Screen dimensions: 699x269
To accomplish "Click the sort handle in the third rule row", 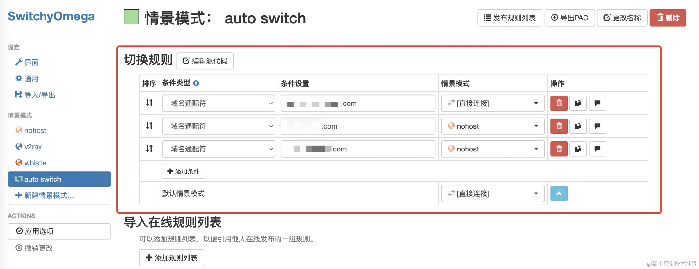I will [x=149, y=149].
